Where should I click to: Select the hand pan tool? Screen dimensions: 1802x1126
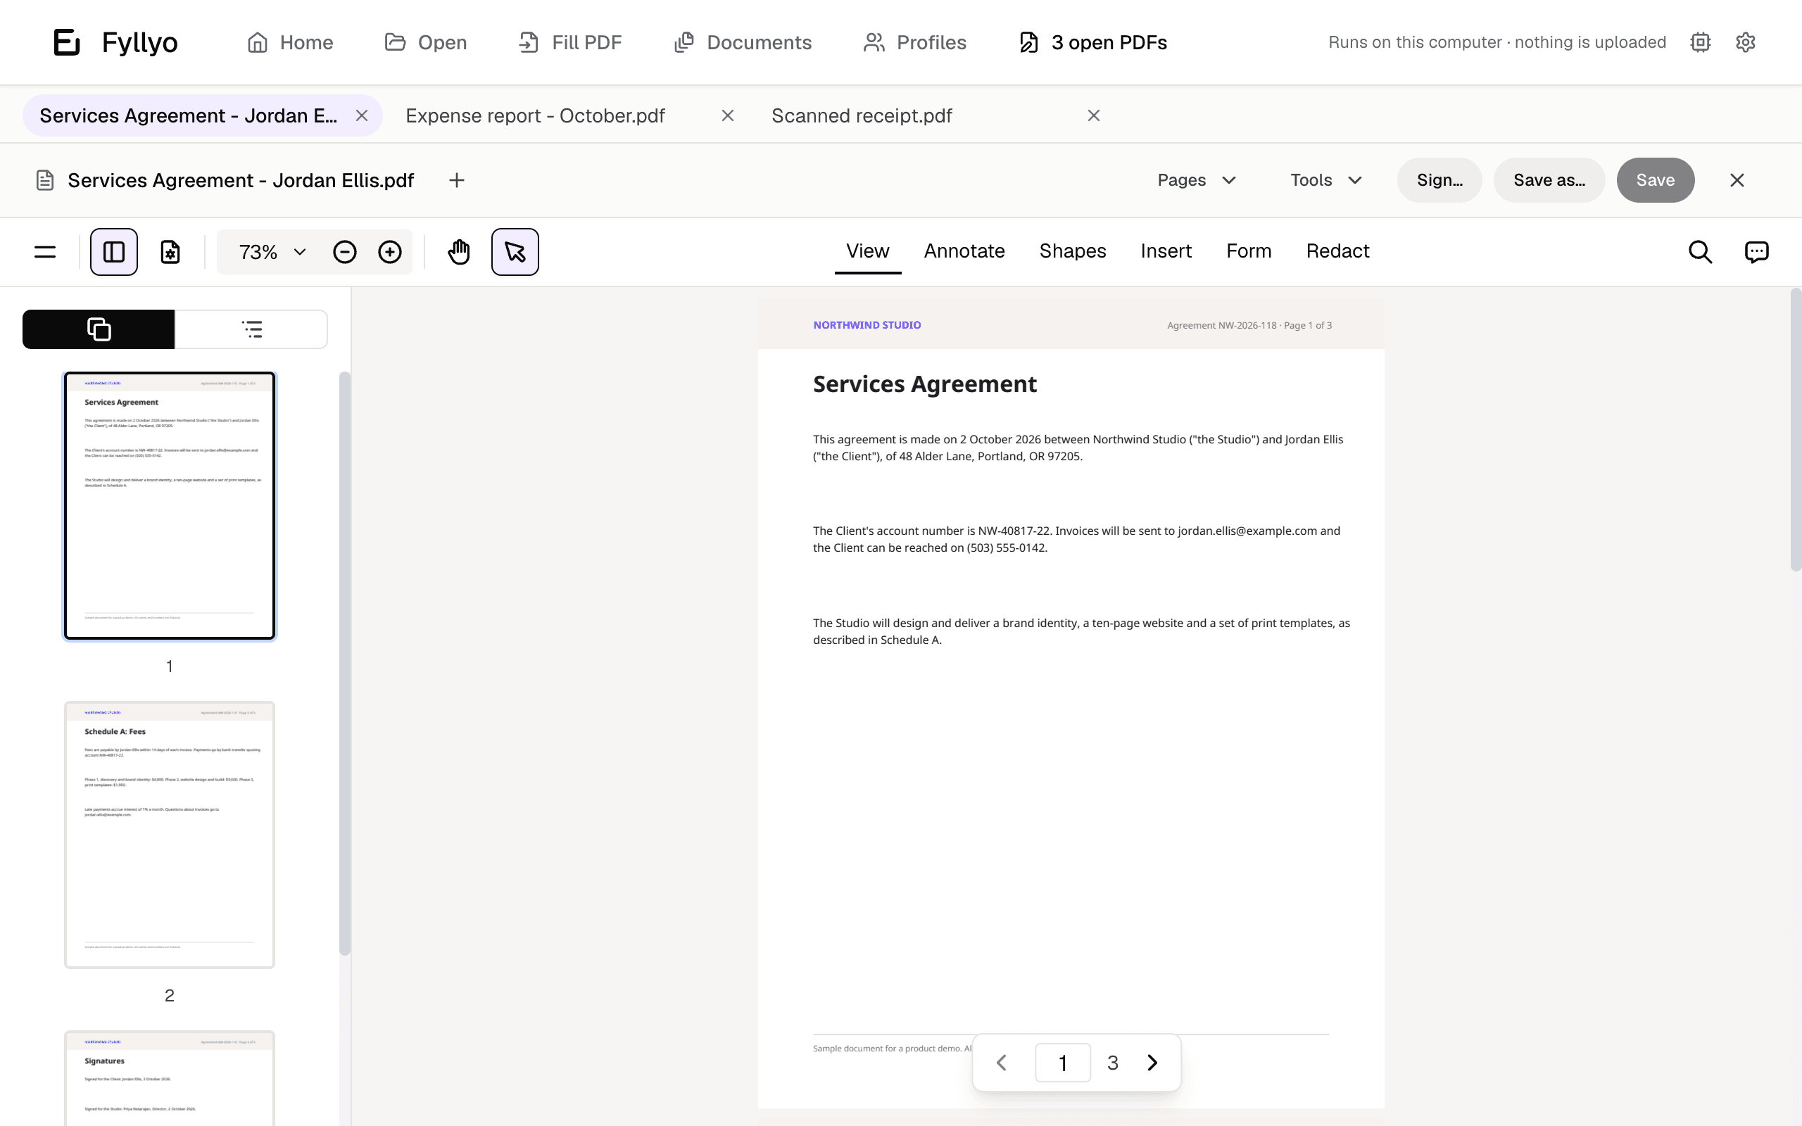pyautogui.click(x=460, y=252)
